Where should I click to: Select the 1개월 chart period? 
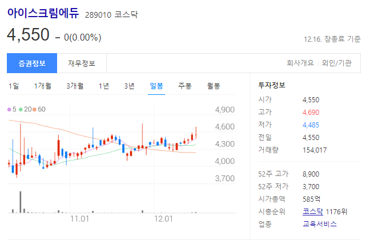click(43, 86)
